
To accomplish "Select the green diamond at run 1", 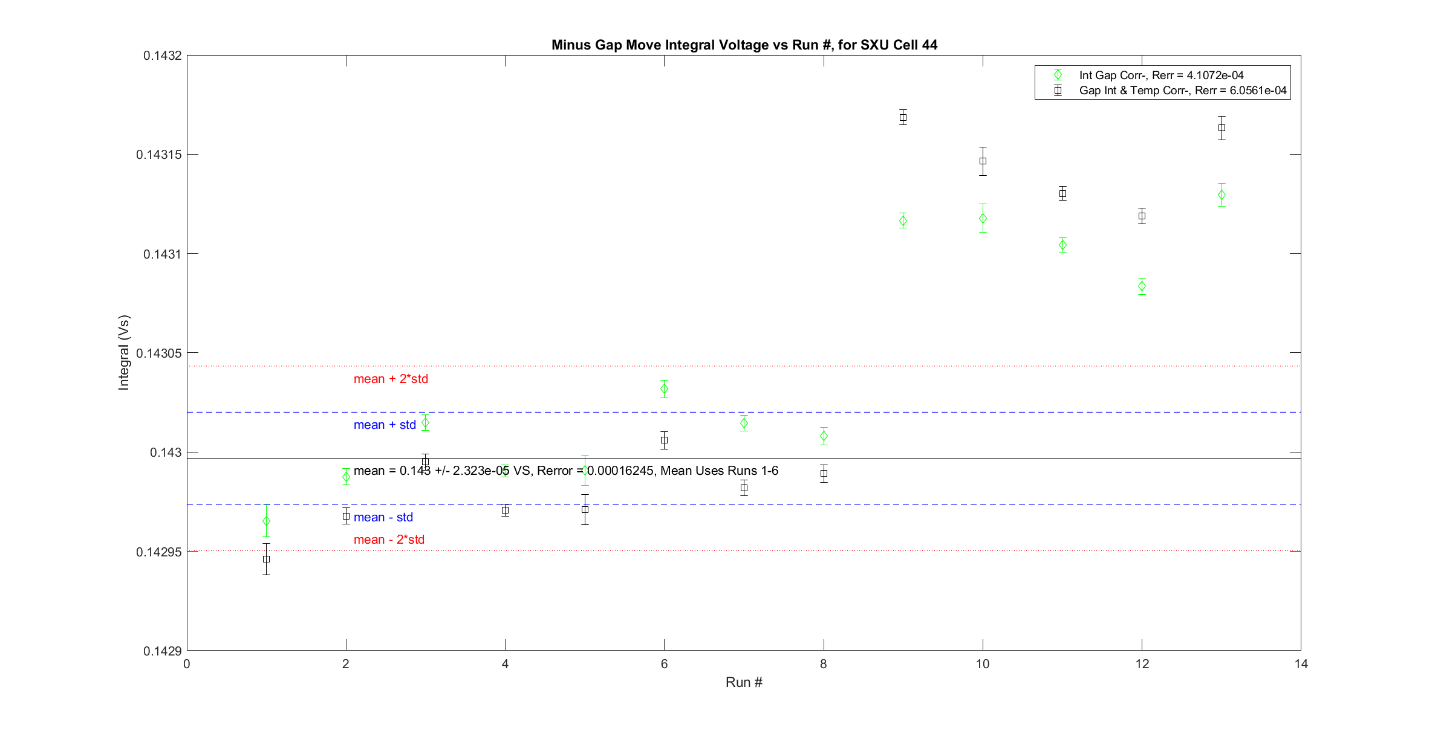I will tap(266, 521).
